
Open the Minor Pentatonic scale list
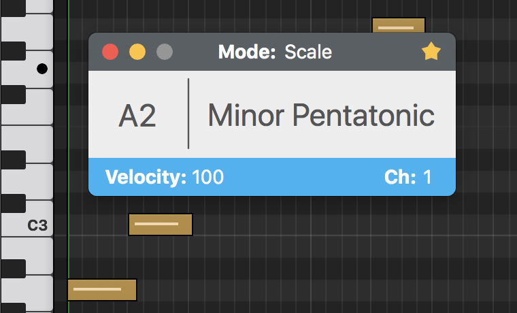coord(321,116)
